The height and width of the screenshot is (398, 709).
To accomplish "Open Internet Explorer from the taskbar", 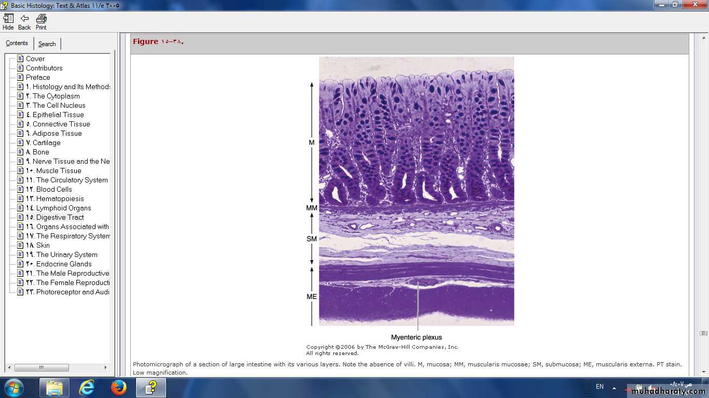I will 86,388.
